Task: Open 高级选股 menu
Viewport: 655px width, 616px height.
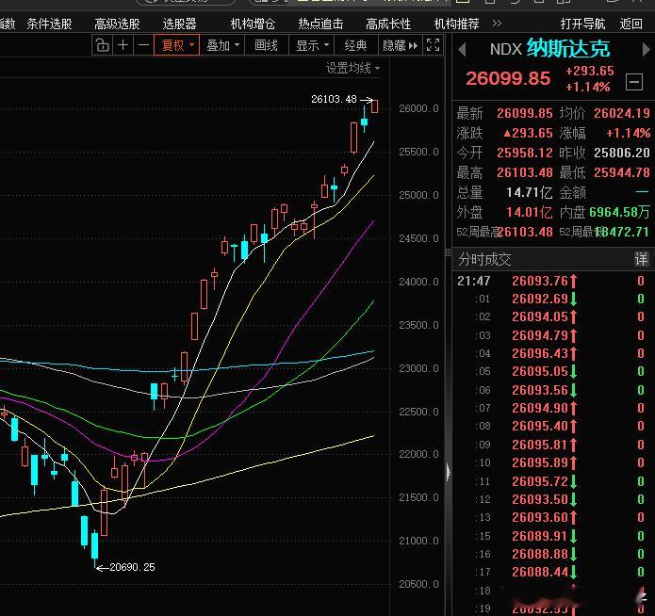Action: click(x=117, y=24)
